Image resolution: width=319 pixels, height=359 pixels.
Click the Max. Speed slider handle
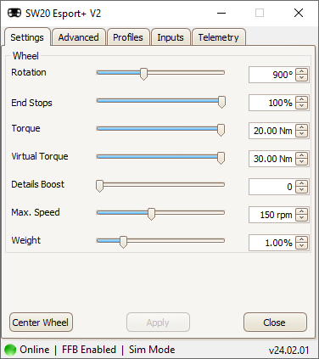click(x=152, y=214)
